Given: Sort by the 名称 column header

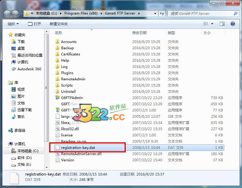Looking at the screenshot, I should pyautogui.click(x=58, y=33).
